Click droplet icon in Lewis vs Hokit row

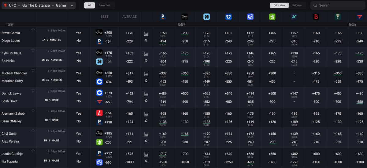[146, 100]
